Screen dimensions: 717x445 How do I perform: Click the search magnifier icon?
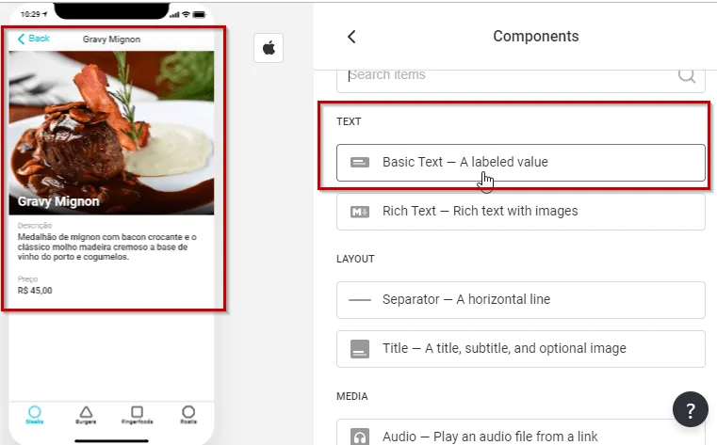[x=687, y=75]
